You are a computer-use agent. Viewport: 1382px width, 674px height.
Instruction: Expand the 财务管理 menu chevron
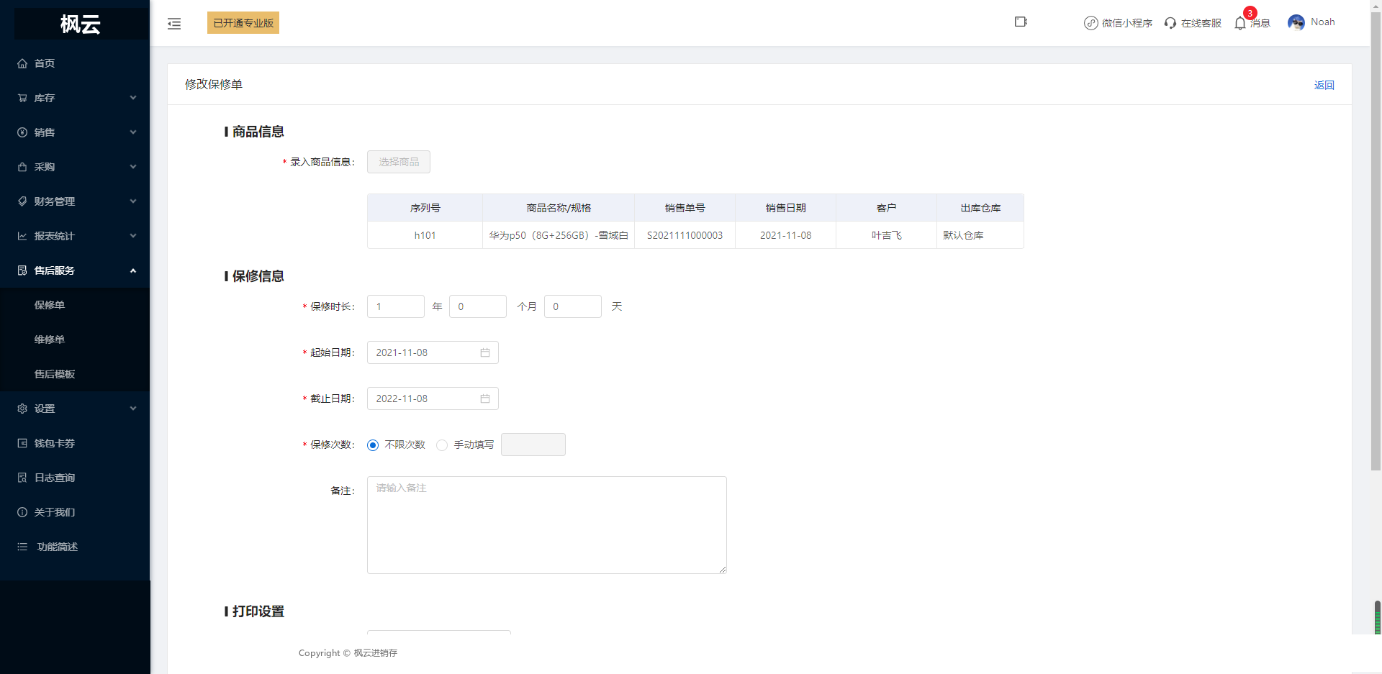[x=133, y=201]
